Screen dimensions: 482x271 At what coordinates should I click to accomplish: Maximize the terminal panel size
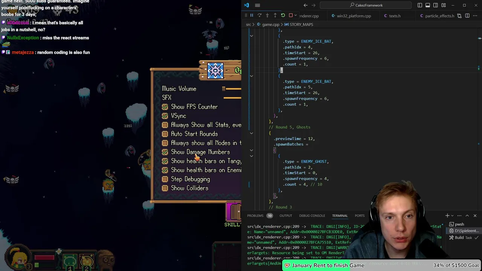click(467, 216)
